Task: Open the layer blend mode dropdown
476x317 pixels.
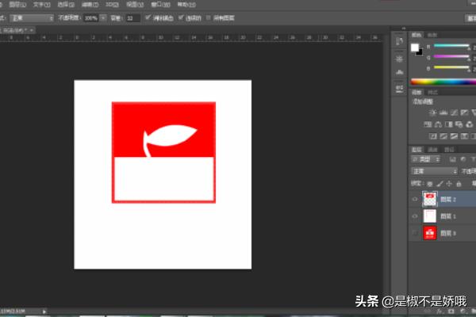Action: point(434,171)
